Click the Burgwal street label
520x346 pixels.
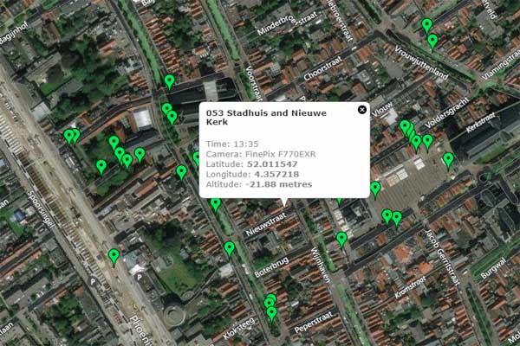[493, 268]
